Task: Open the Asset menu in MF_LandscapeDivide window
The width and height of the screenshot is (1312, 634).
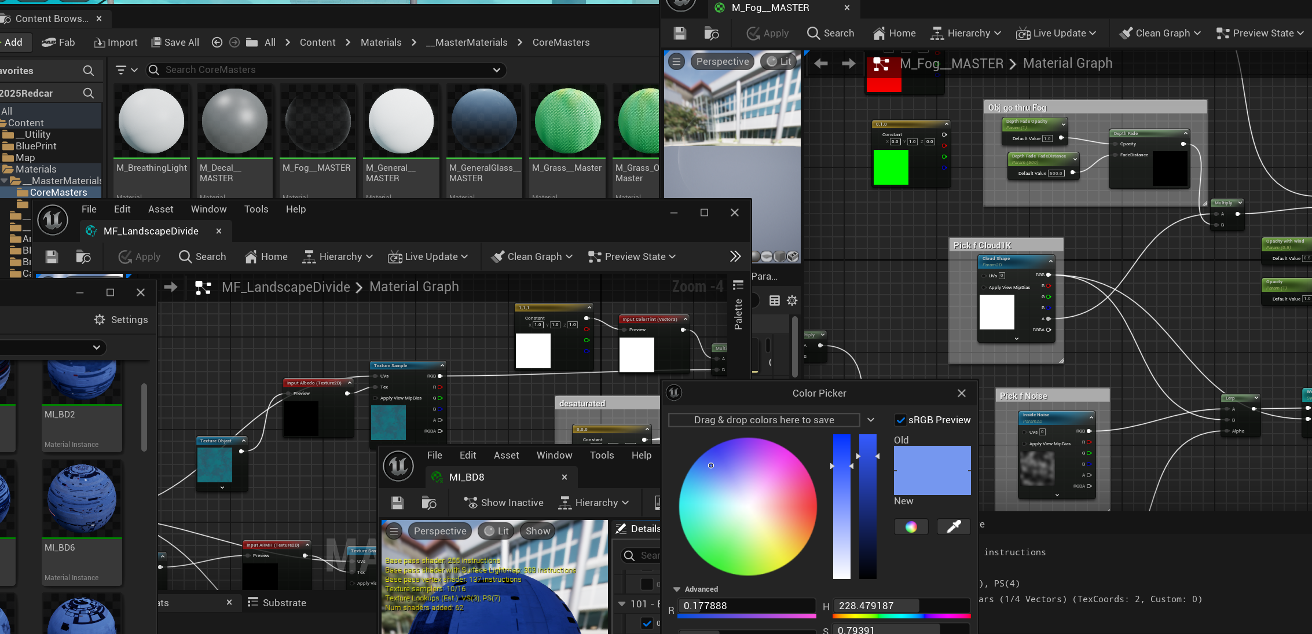Action: click(x=160, y=209)
